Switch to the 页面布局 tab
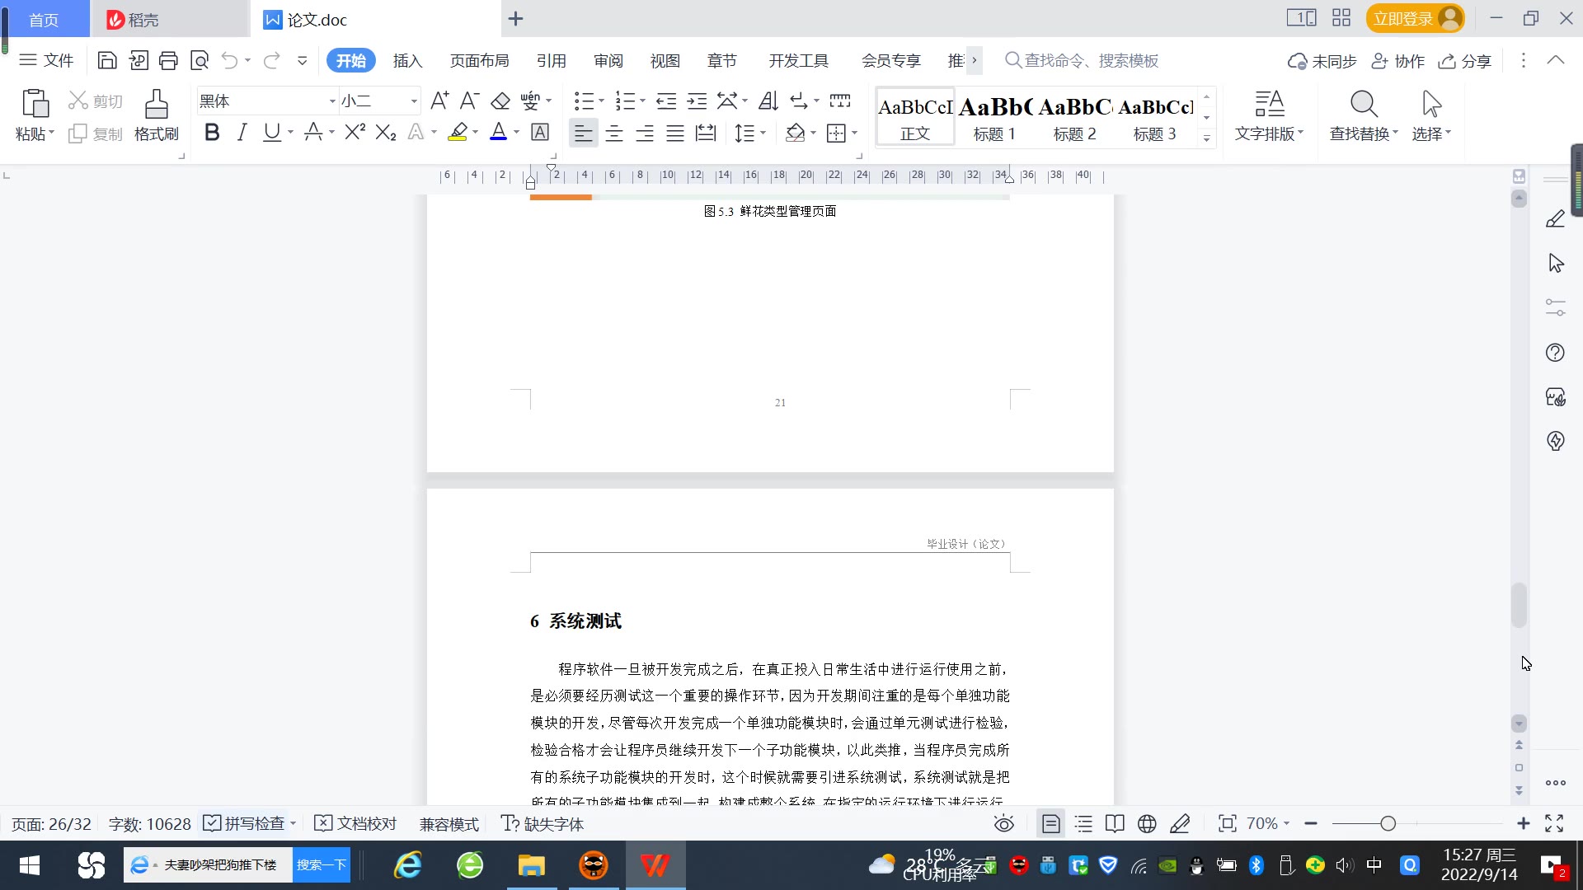The image size is (1583, 890). [479, 61]
